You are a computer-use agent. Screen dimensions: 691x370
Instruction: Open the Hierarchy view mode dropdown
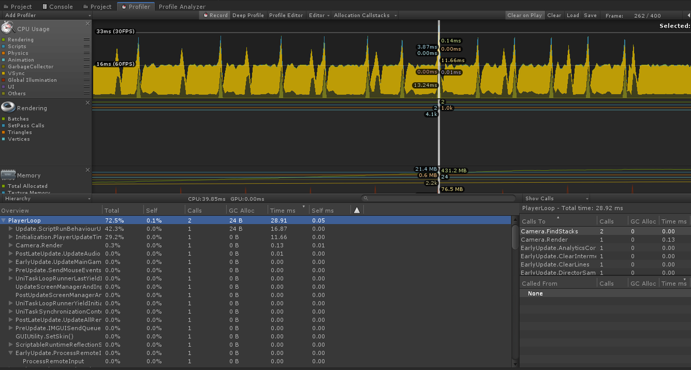coord(46,199)
